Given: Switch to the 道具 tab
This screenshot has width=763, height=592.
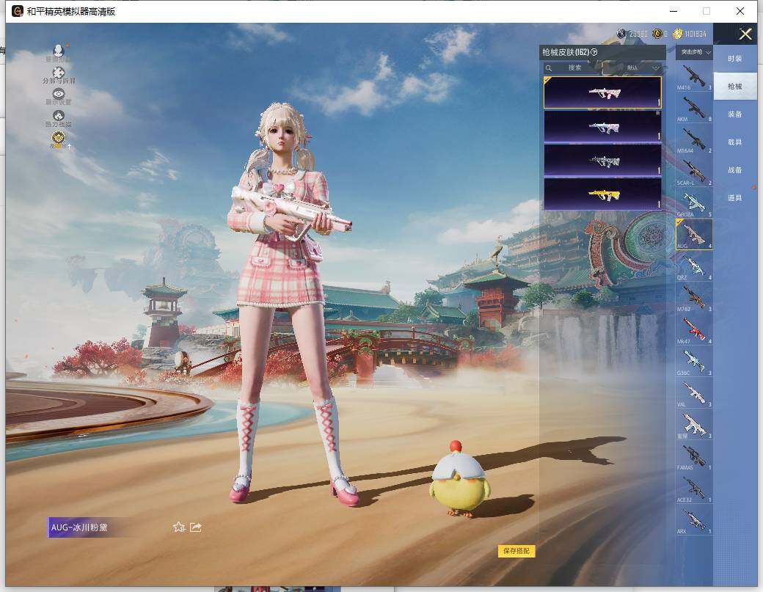Looking at the screenshot, I should [735, 198].
